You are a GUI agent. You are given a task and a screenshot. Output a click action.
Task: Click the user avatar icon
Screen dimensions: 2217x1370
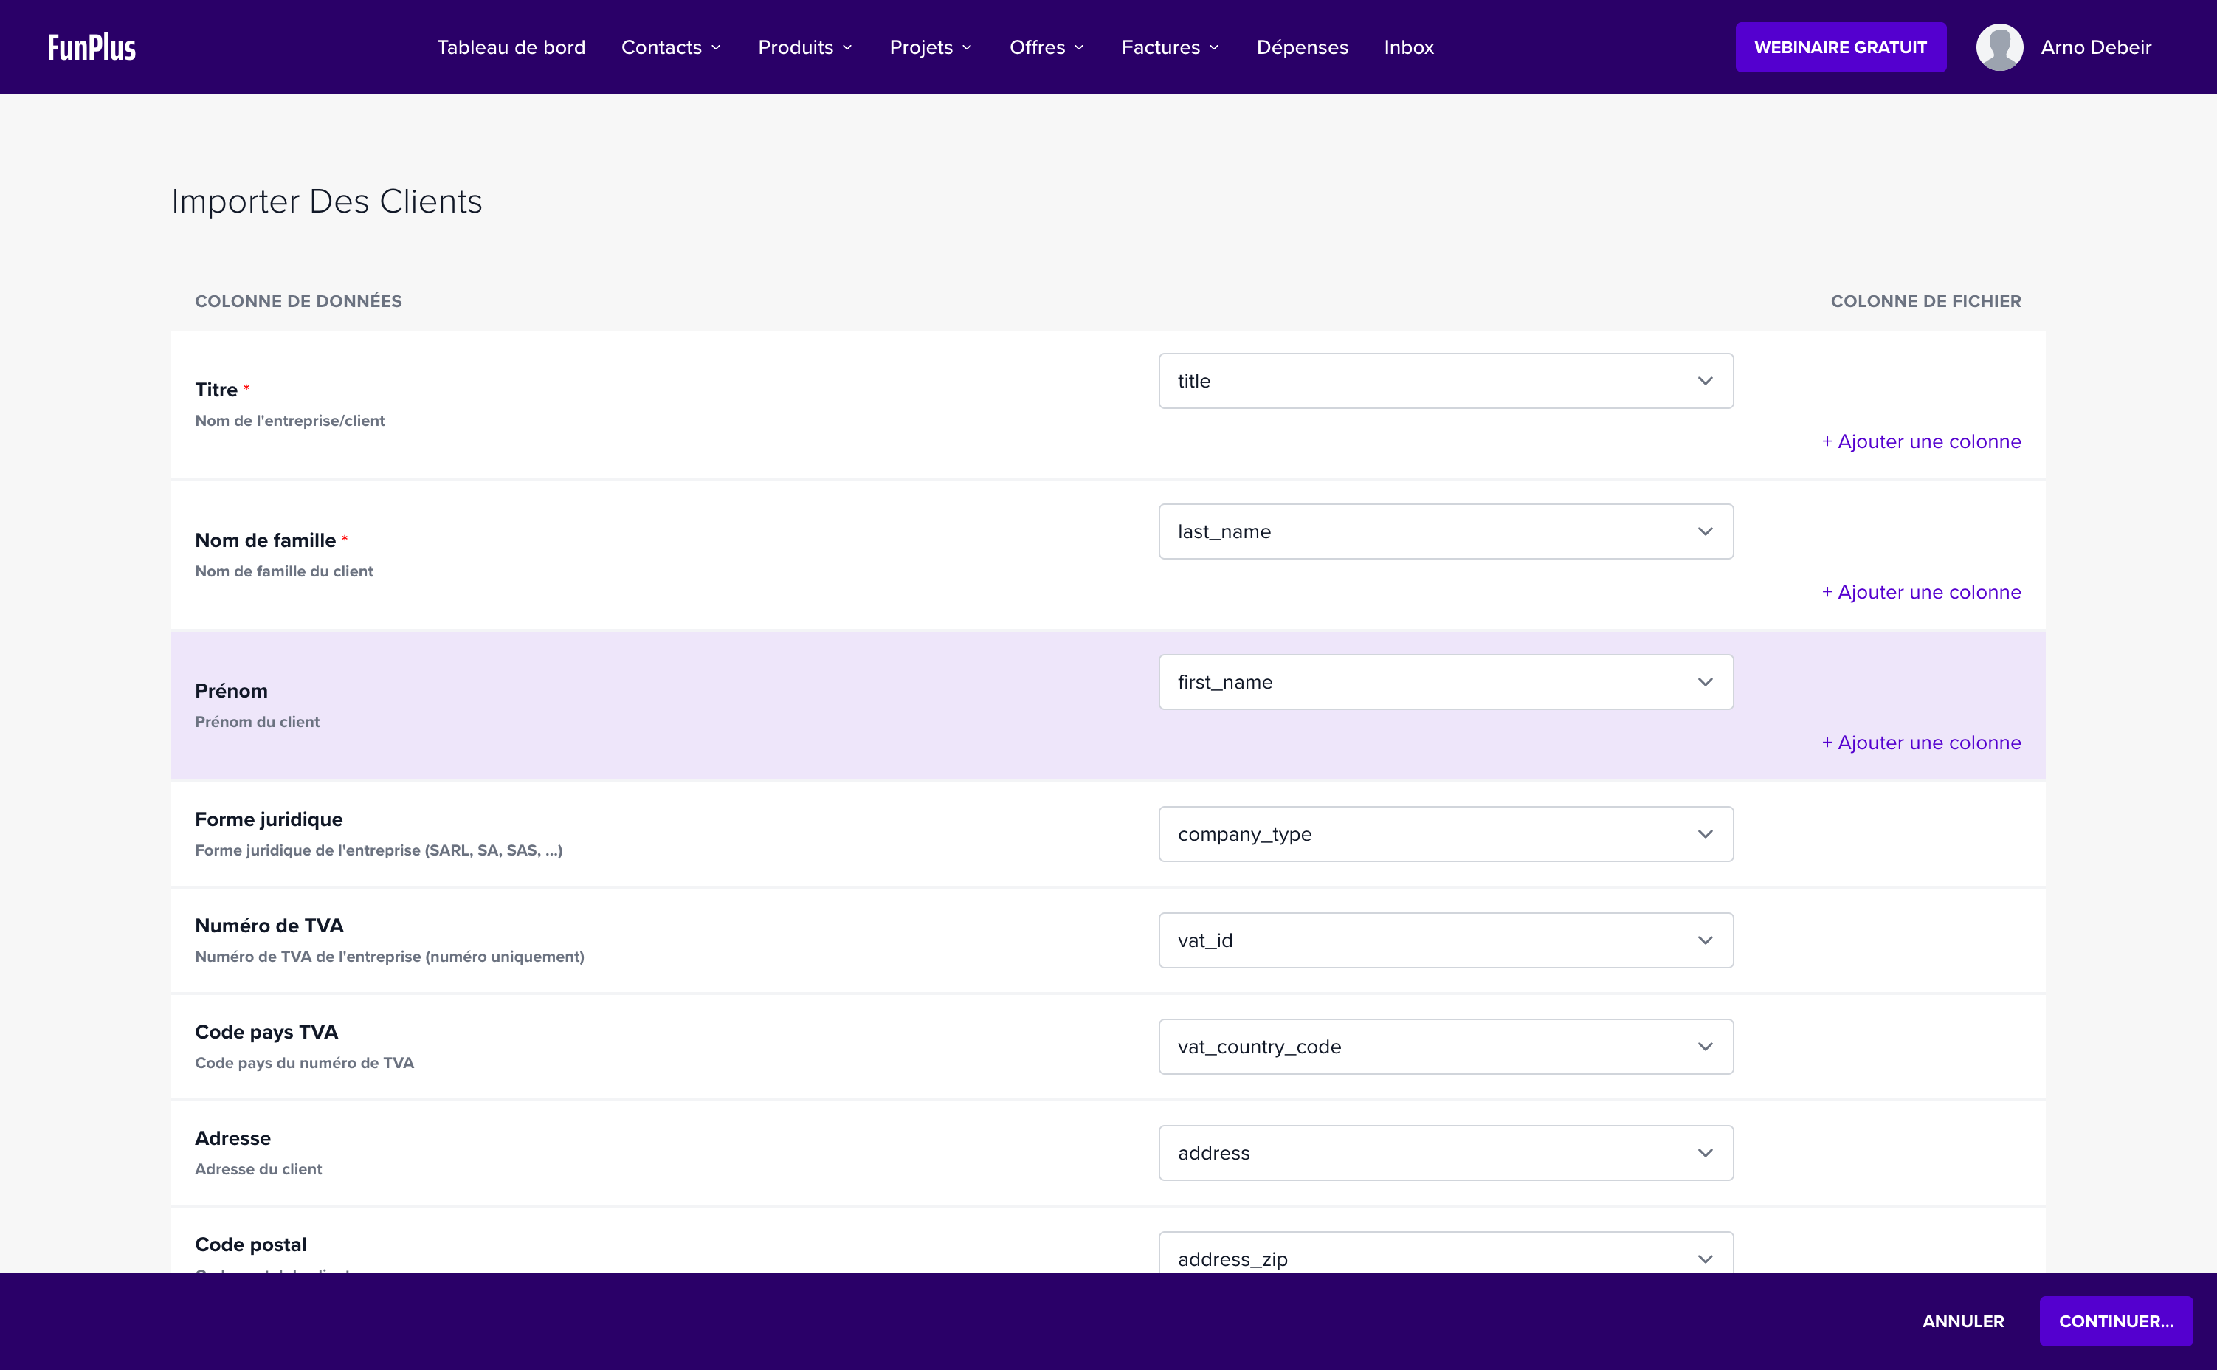(x=1999, y=47)
